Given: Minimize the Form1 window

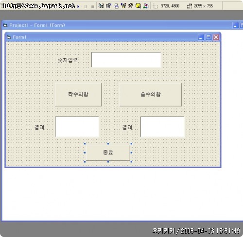Looking at the screenshot, I should 201,37.
